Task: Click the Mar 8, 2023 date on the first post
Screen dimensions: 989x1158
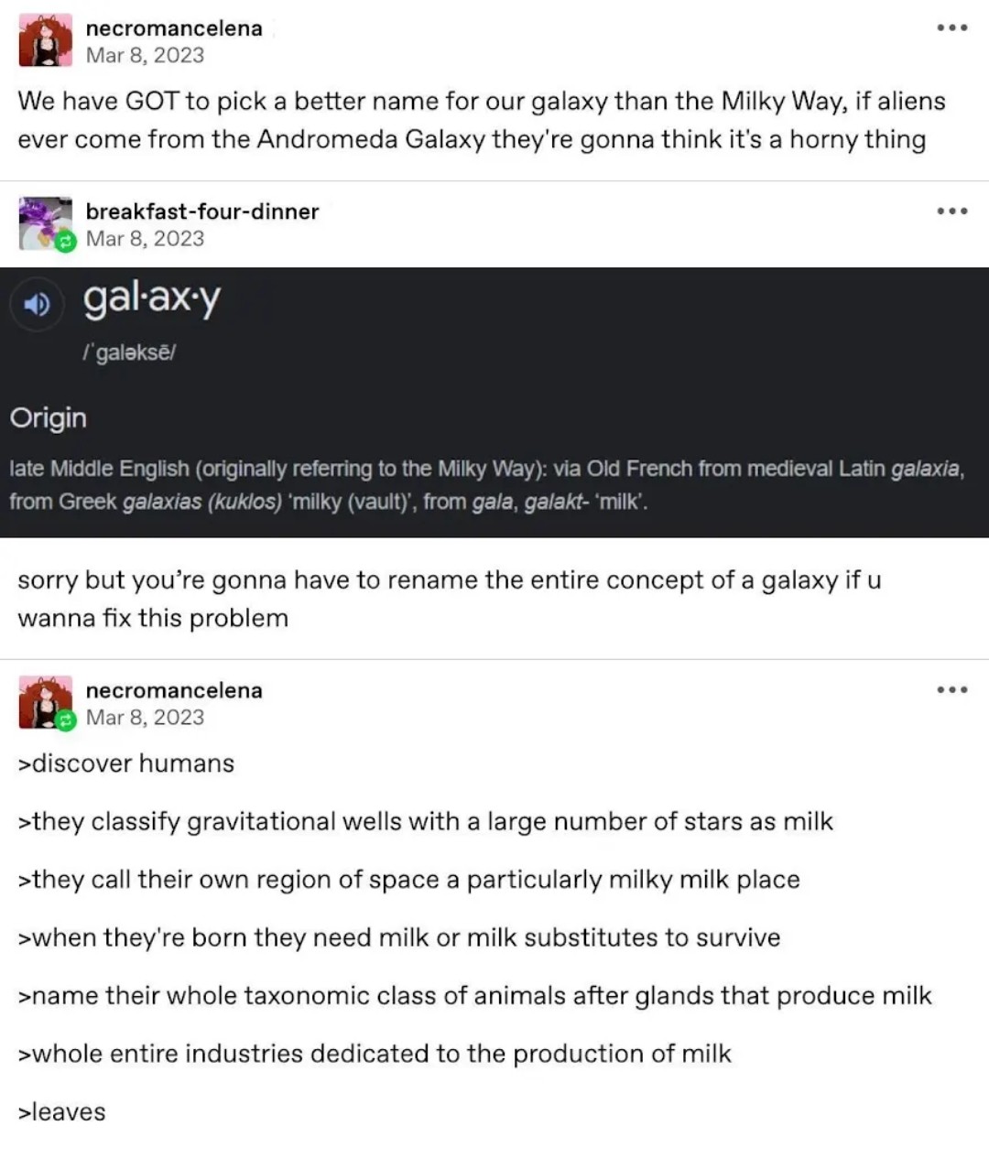Action: click(145, 55)
